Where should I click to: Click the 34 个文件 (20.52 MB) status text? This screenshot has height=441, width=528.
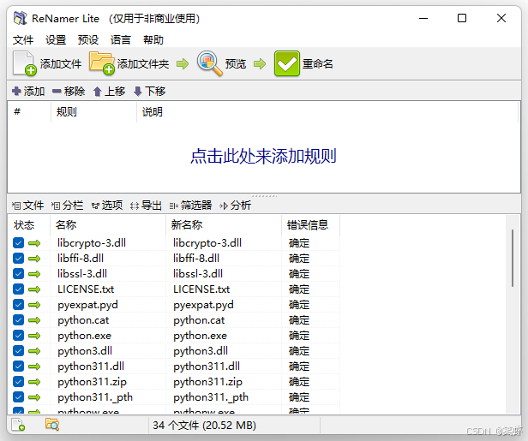[x=204, y=426]
